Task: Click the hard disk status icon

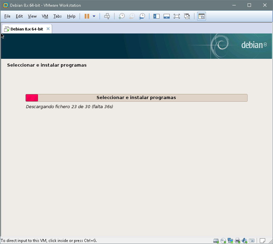Action: pos(216,241)
